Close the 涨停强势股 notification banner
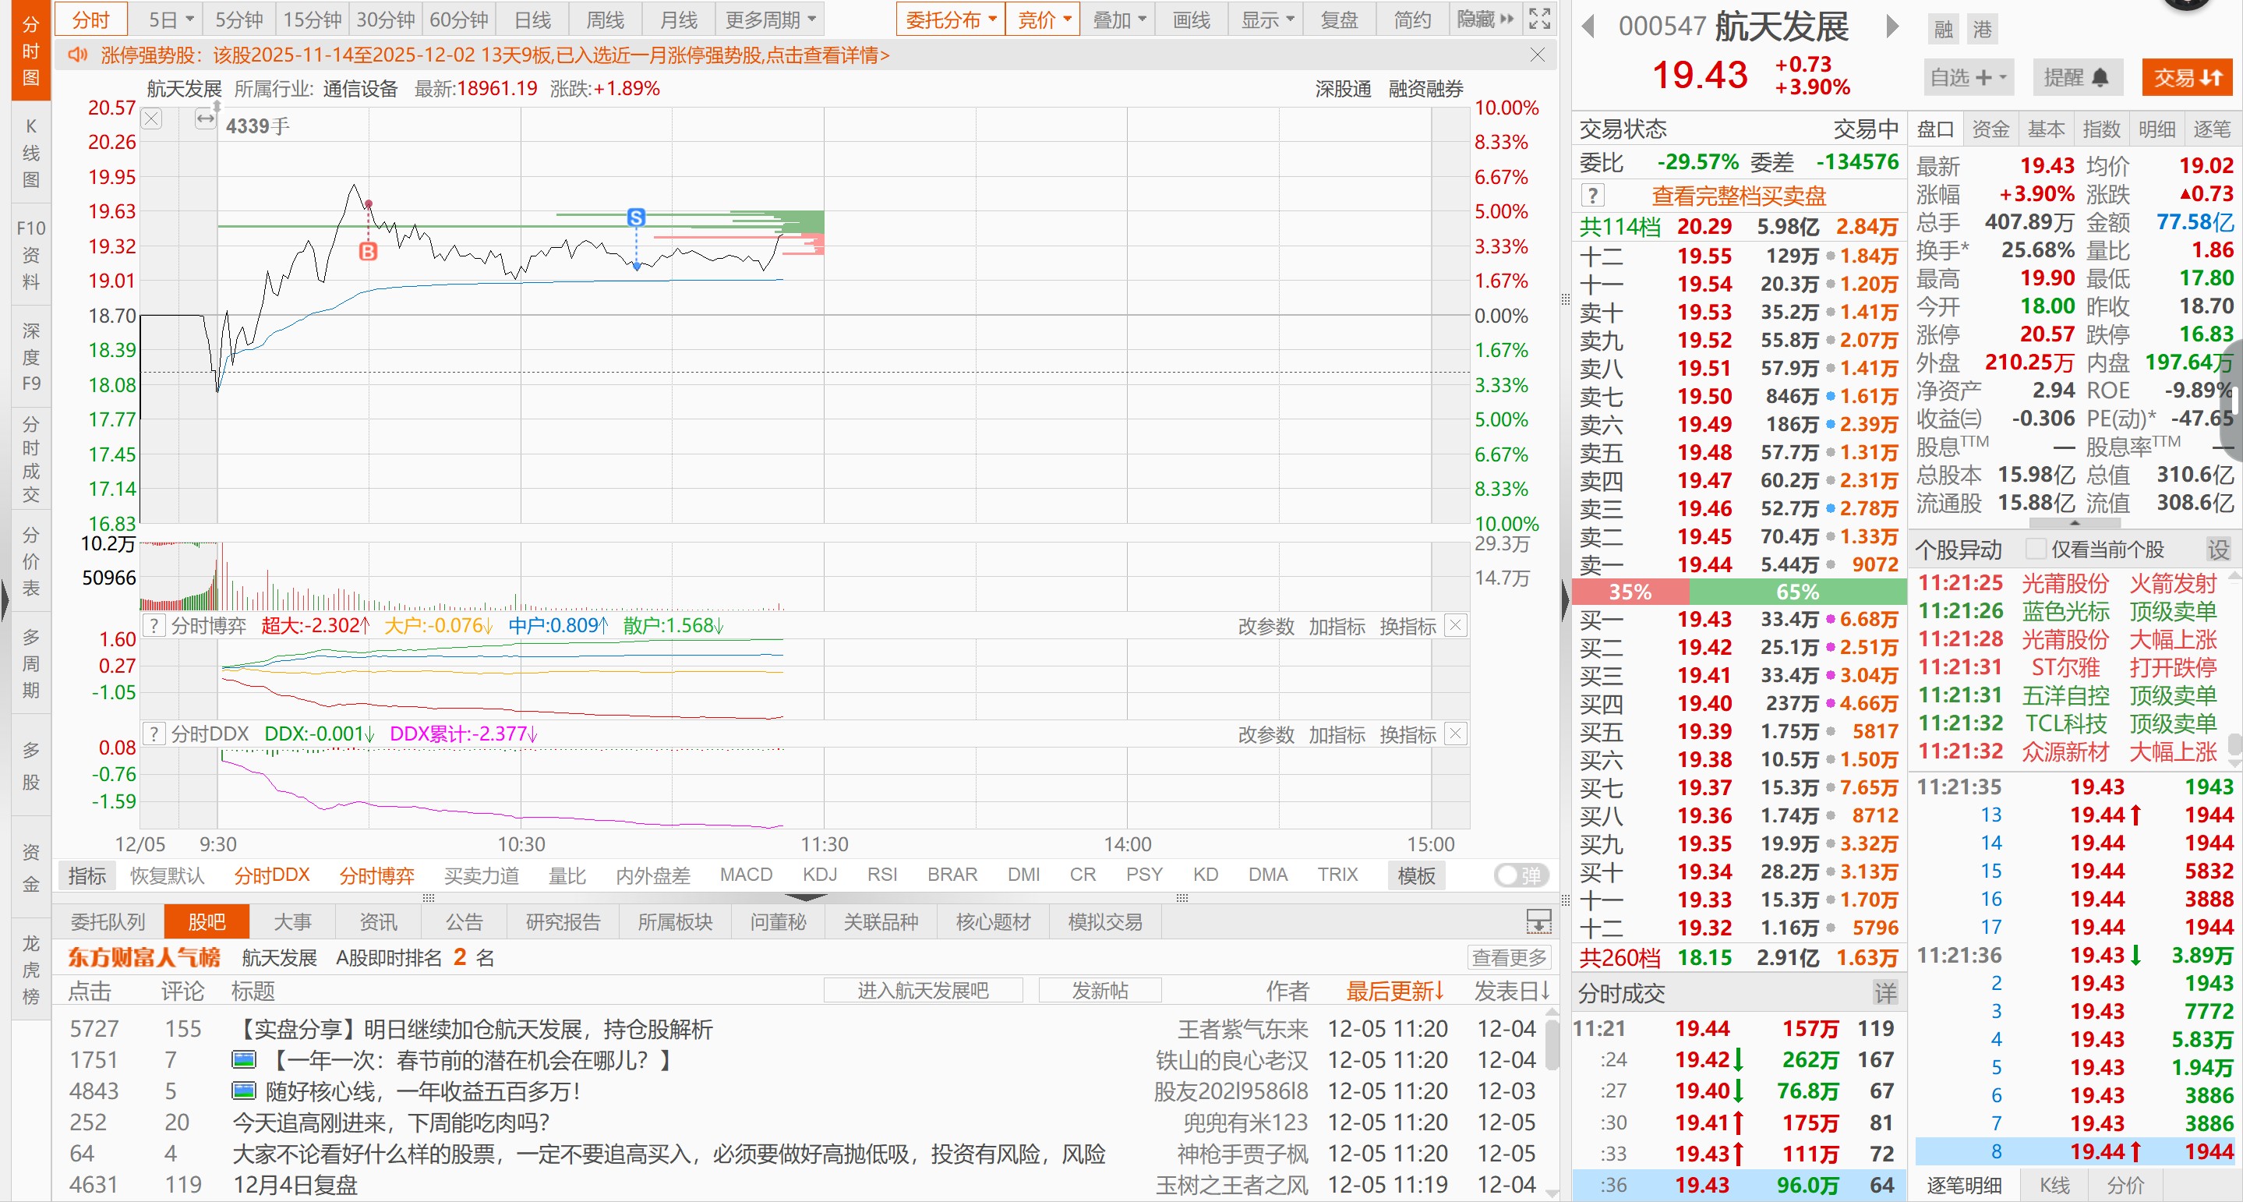 tap(1538, 55)
